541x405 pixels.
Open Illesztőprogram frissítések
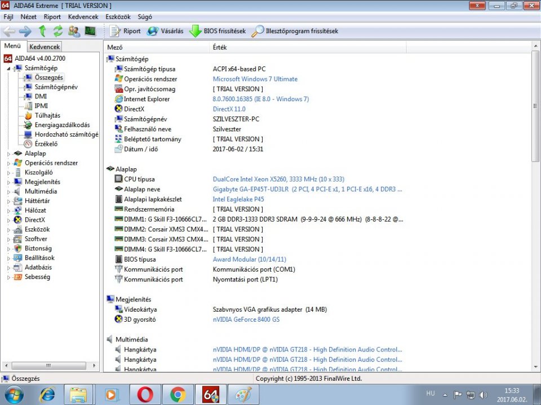[295, 31]
